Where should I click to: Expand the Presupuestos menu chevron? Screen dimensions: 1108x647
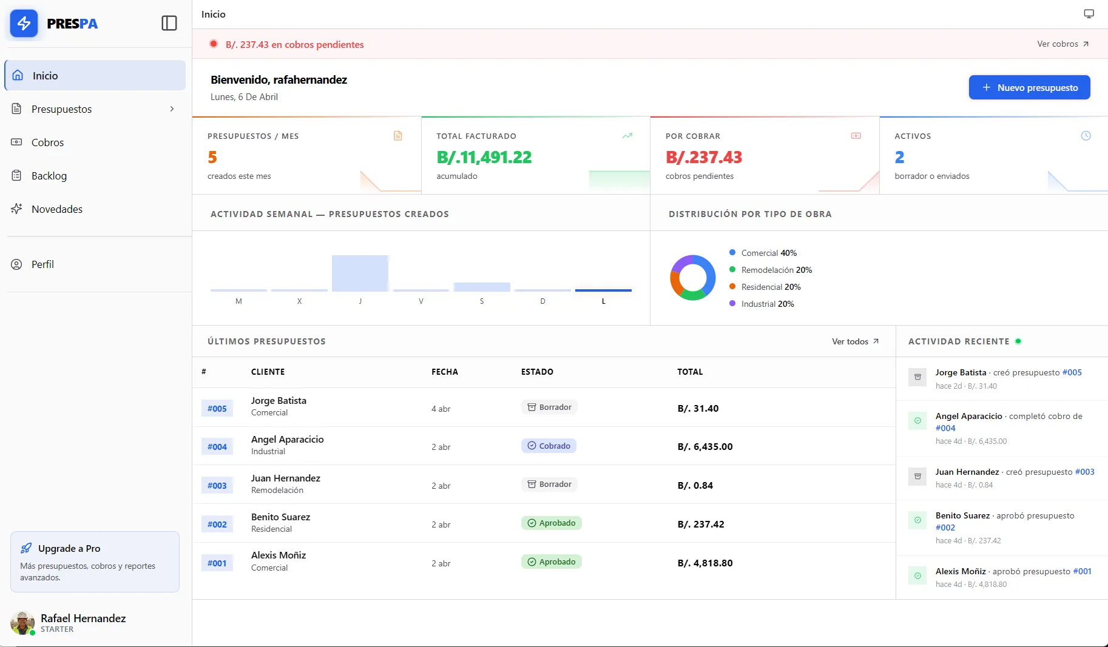(x=173, y=109)
